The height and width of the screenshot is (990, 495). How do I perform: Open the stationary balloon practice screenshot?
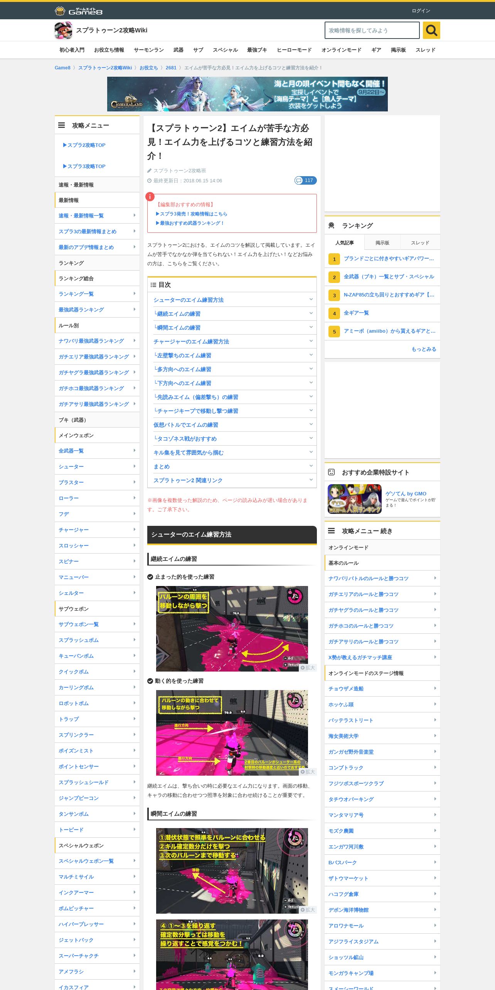coord(232,629)
